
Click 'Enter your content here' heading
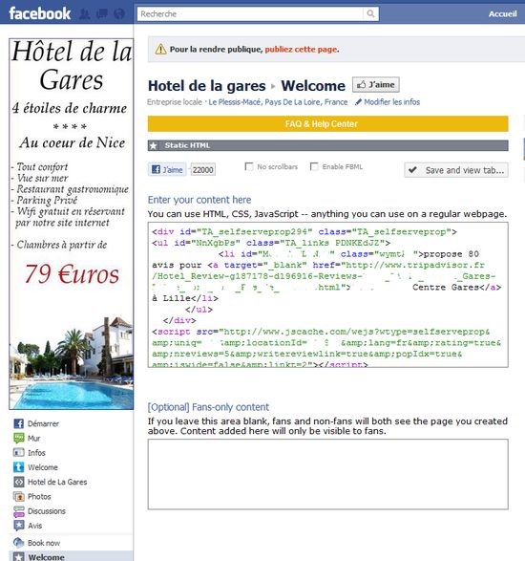[199, 200]
